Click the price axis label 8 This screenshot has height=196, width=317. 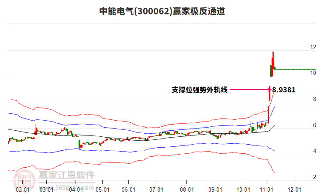314,99
